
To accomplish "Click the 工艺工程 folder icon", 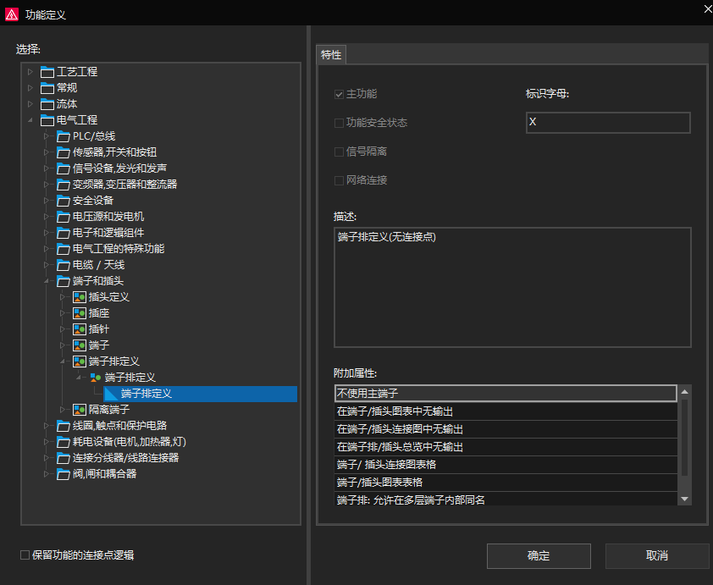I will [x=47, y=72].
